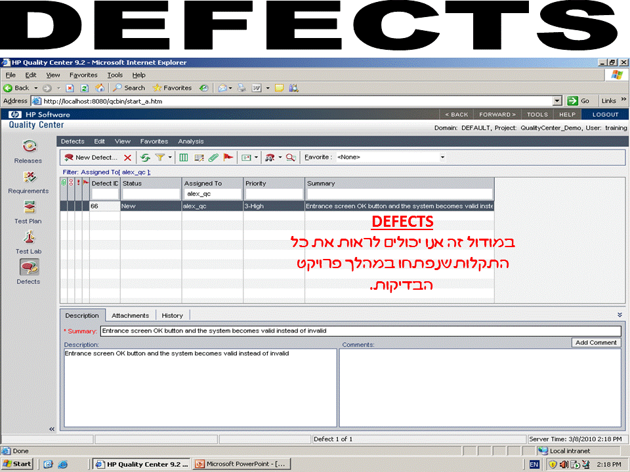Screen dimensions: 630x472
Task: Open the Quality Center View menu
Action: point(123,142)
